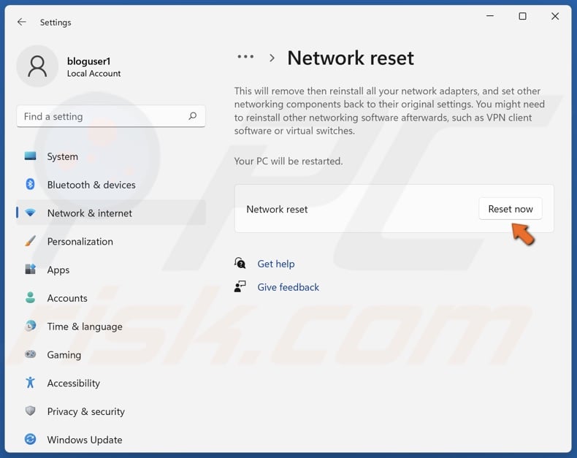Click the Privacy shield icon
577x458 pixels.
coord(30,411)
